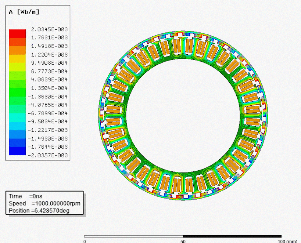Click the legend value 4.0639E-004

click(x=49, y=80)
